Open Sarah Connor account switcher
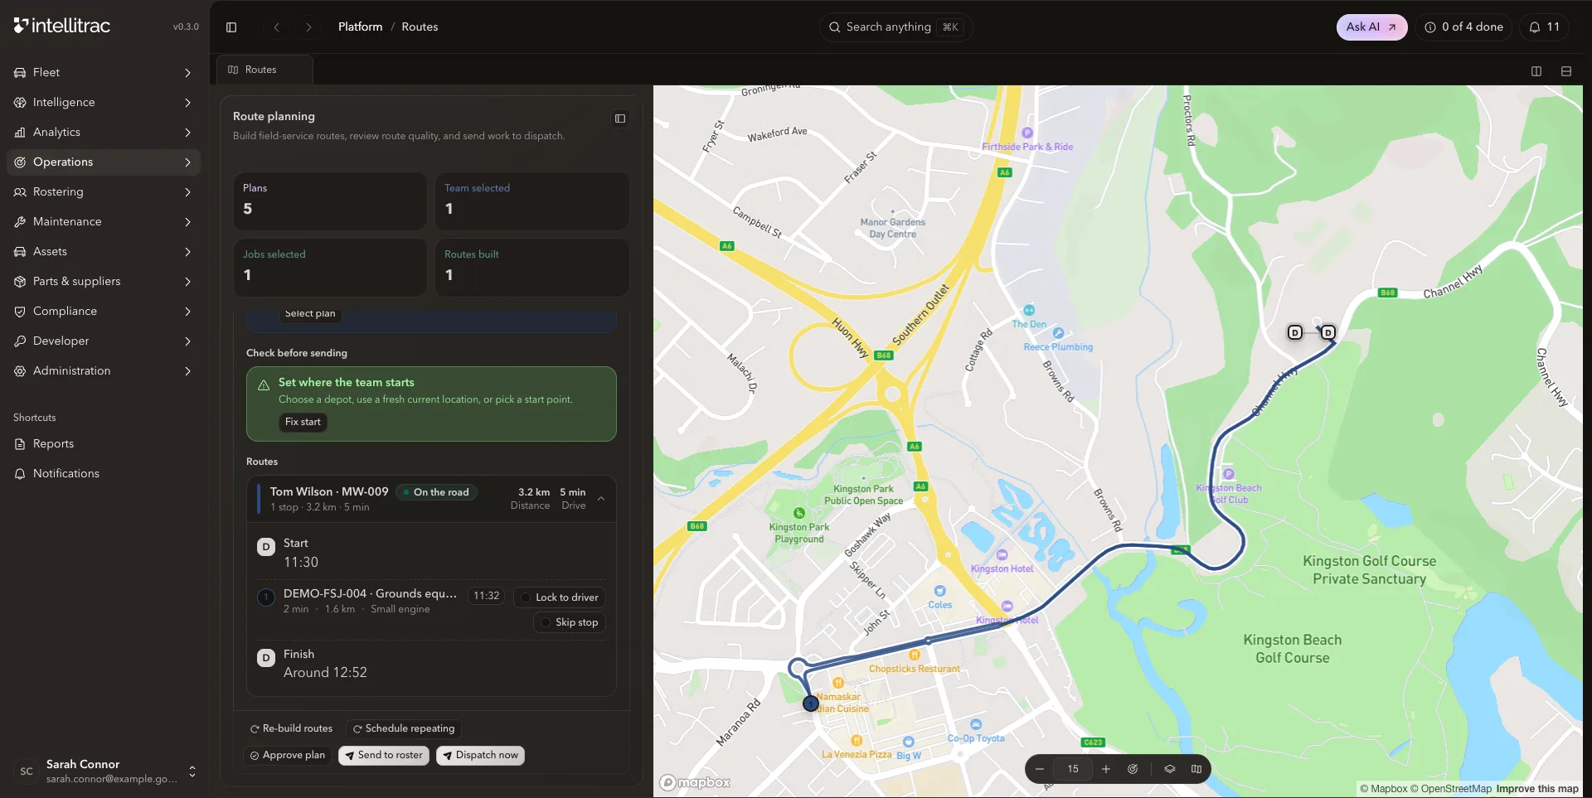This screenshot has width=1592, height=798. pyautogui.click(x=104, y=771)
